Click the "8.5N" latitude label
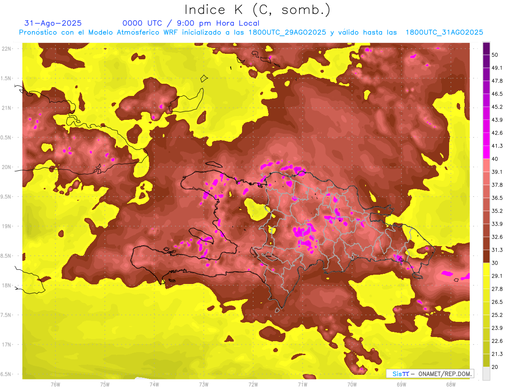 point(6,256)
